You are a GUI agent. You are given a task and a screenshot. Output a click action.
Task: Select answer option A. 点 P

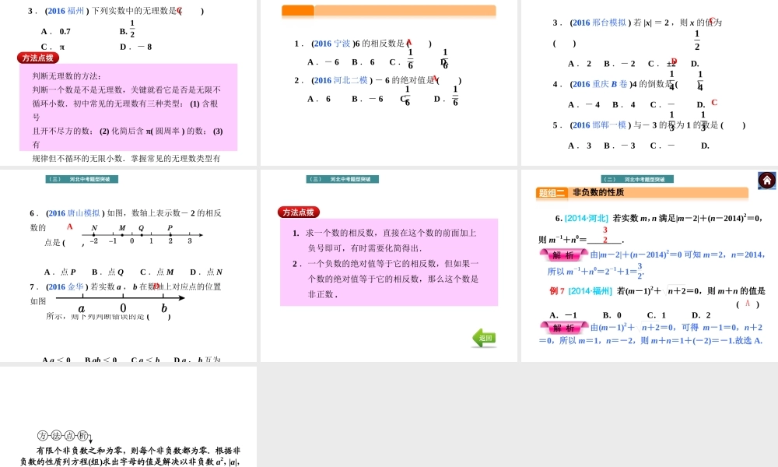(x=60, y=272)
